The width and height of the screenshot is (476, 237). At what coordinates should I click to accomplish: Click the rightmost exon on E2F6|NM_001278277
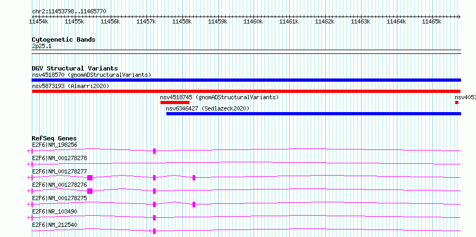coord(194,178)
